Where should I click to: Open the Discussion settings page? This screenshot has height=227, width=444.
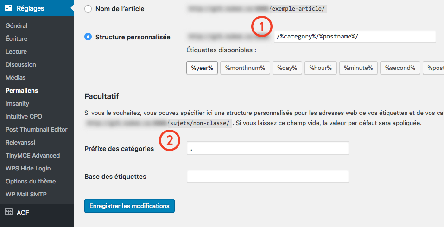pos(21,64)
